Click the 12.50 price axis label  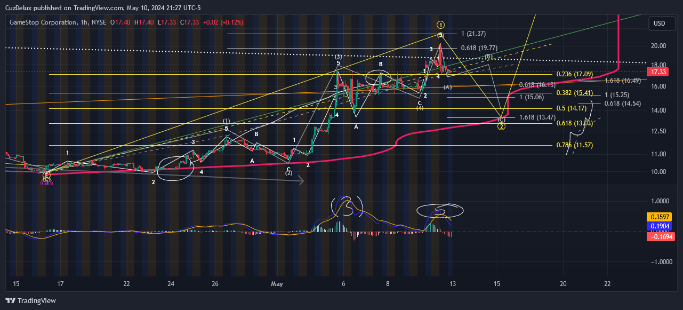pos(658,131)
